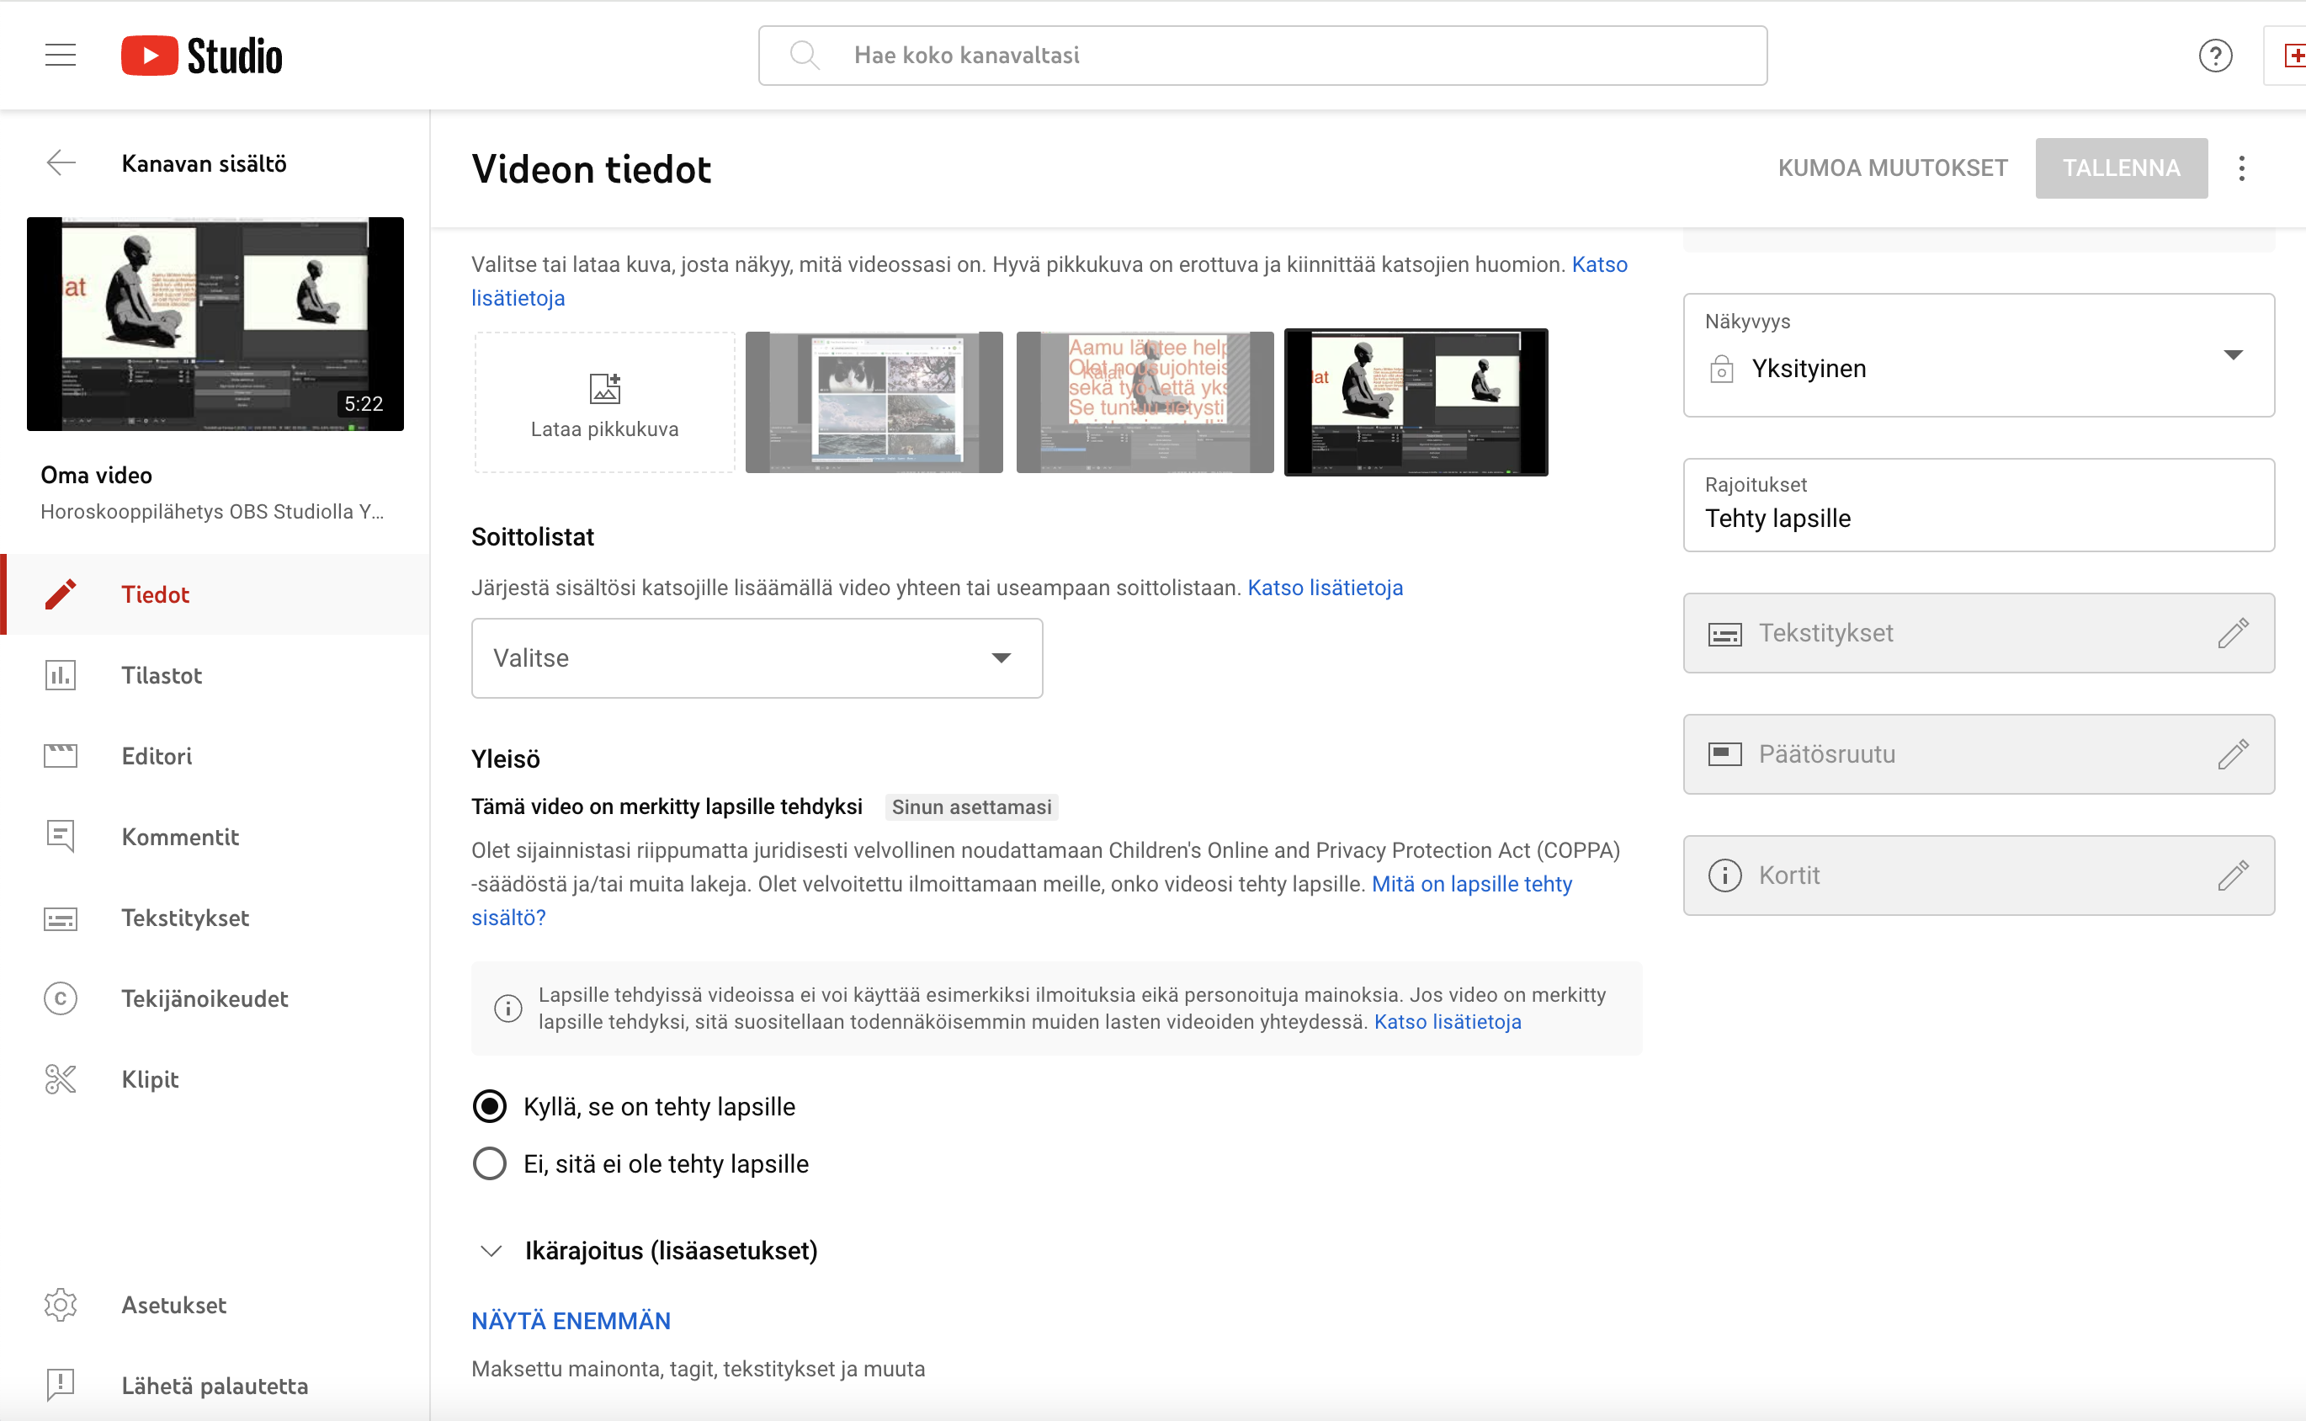The height and width of the screenshot is (1421, 2306).
Task: Select the sea photos collage thumbnail
Action: pyautogui.click(x=874, y=402)
